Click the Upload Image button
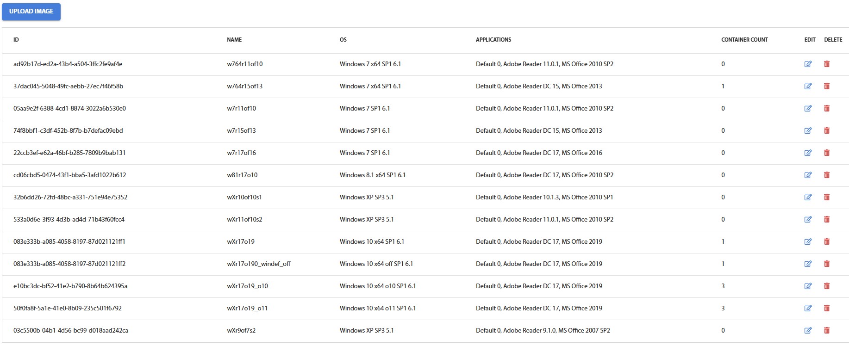The height and width of the screenshot is (346, 849). coord(31,12)
